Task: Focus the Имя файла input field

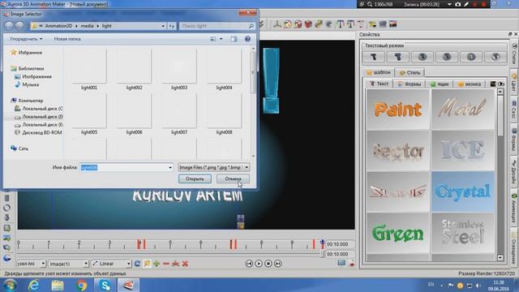Action: click(124, 168)
